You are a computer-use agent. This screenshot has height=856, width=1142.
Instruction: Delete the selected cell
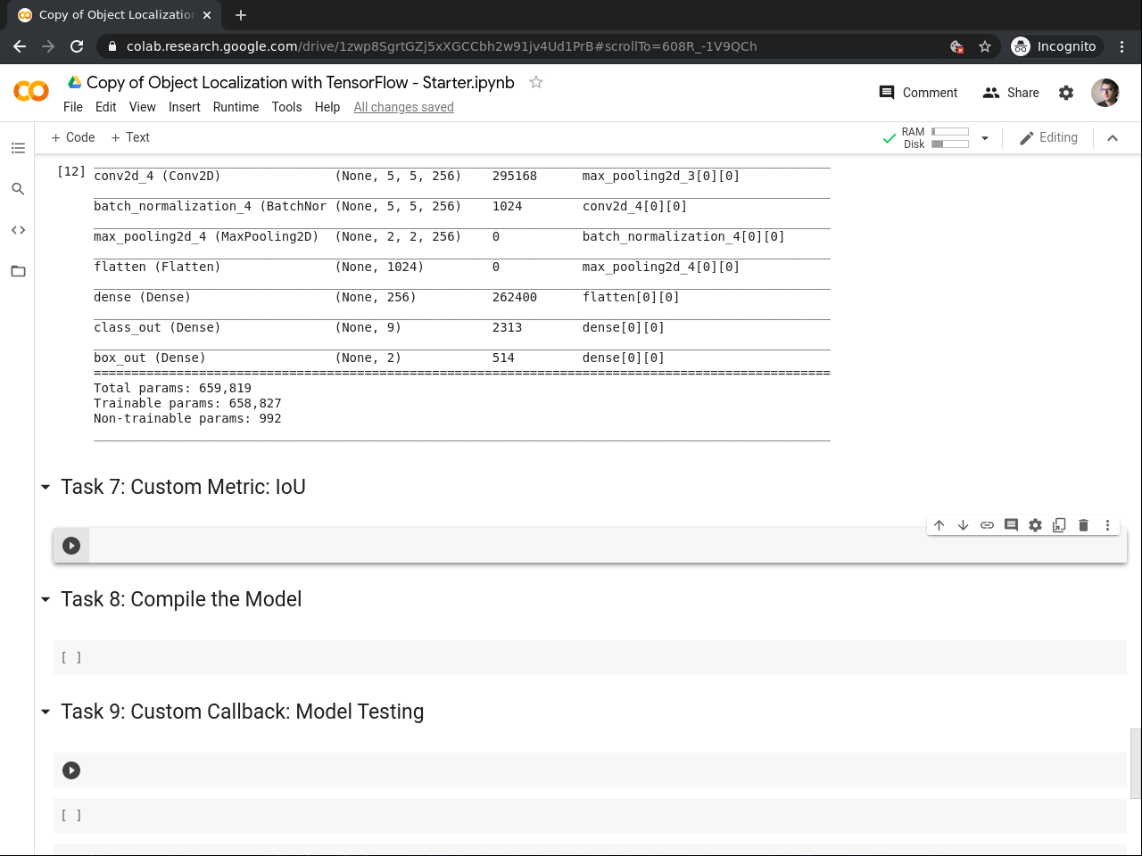(x=1083, y=525)
